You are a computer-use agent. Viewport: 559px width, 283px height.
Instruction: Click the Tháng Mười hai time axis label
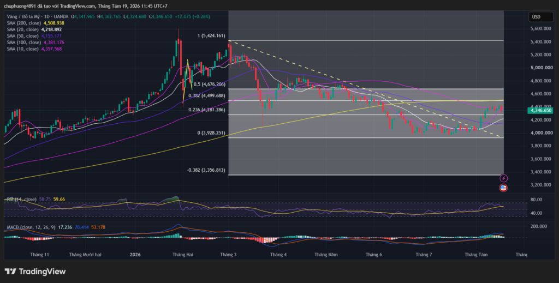(x=85, y=255)
